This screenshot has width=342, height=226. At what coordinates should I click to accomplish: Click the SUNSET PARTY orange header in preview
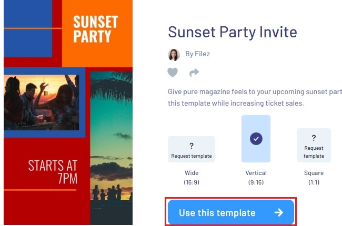(95, 29)
